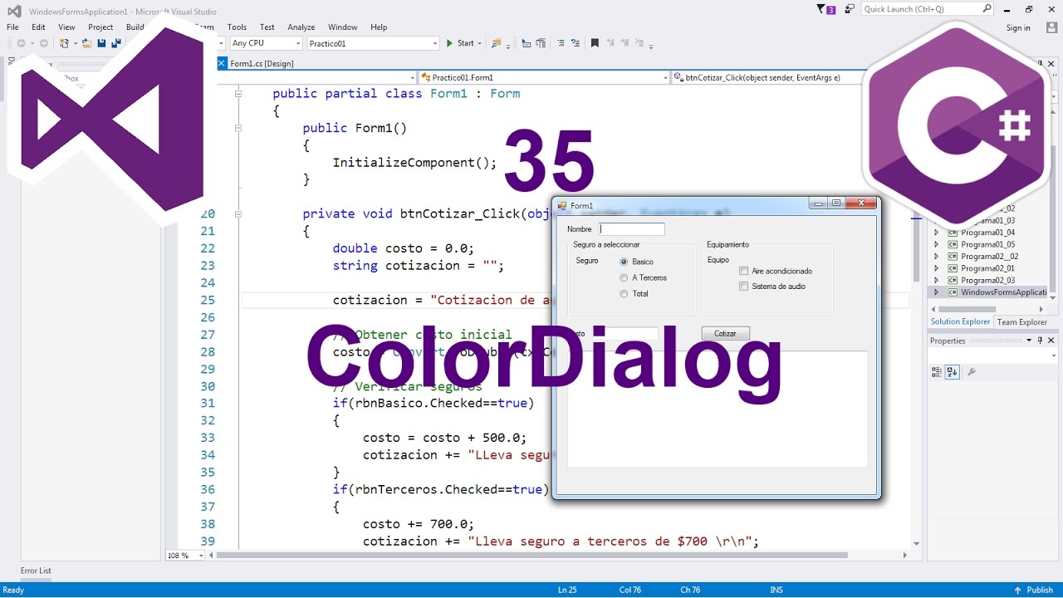The image size is (1063, 598).
Task: Click the Nombre text field in Form1
Action: click(632, 229)
